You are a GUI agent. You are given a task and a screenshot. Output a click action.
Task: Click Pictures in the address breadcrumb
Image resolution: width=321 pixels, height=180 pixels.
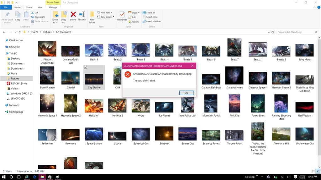(47, 32)
